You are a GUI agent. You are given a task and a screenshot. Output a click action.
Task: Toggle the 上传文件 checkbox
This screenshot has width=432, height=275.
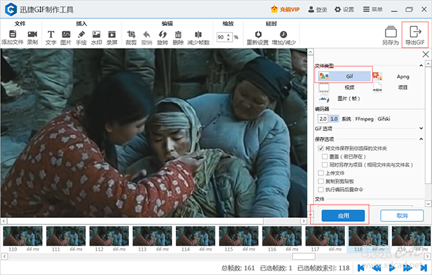[x=321, y=173]
